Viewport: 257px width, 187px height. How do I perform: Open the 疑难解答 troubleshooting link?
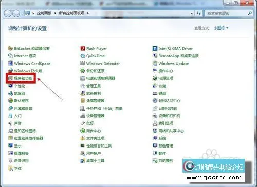[21, 153]
